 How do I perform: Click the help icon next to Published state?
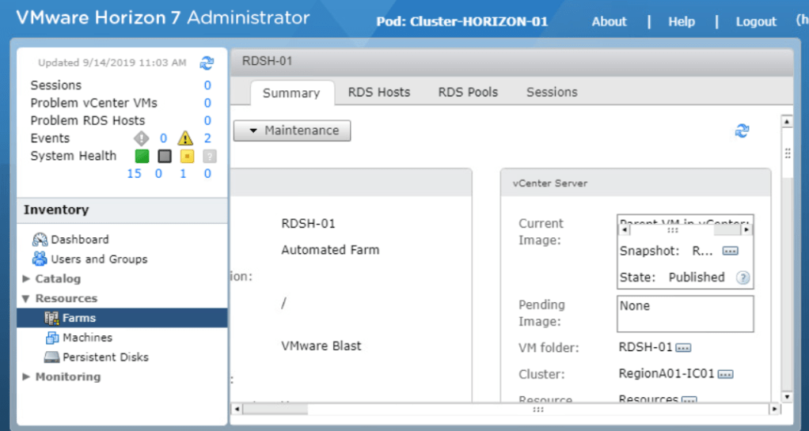coord(743,278)
